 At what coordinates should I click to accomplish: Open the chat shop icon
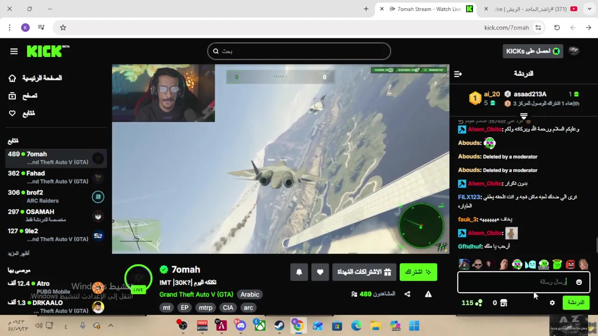pos(504,303)
